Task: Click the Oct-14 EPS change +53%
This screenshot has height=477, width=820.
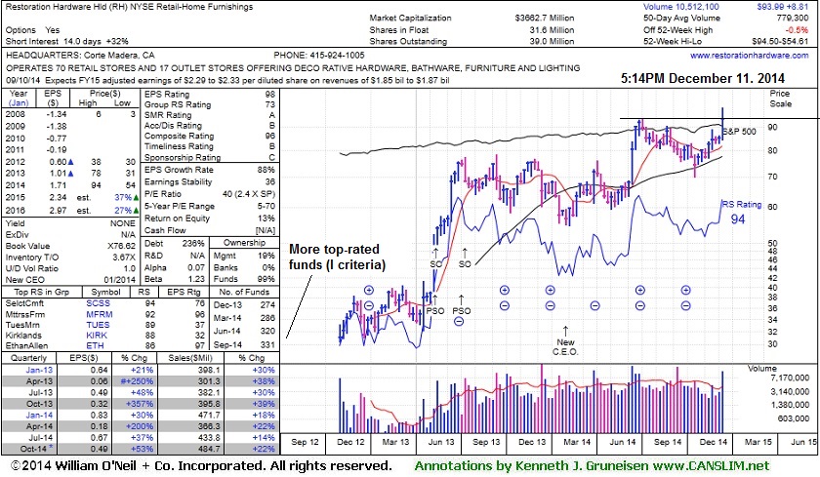Action: coord(142,449)
